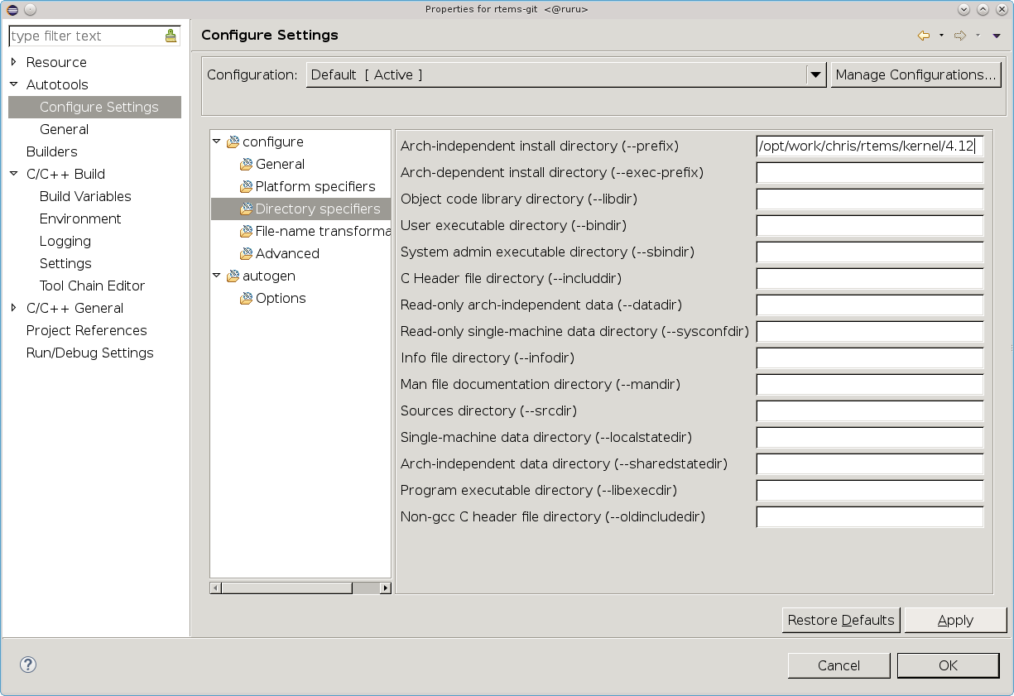Open the Configuration dropdown
Viewport: 1014px width, 696px height.
pyautogui.click(x=816, y=74)
